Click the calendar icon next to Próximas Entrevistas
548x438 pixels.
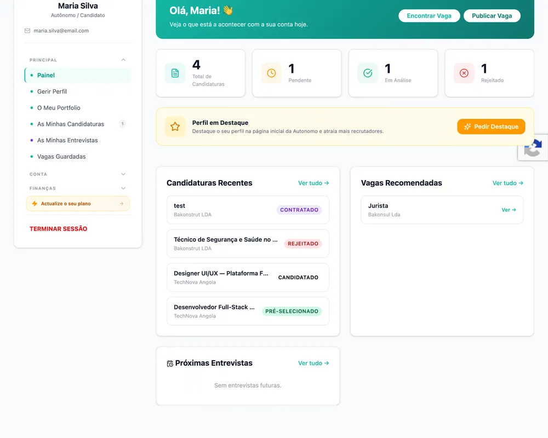coord(170,364)
